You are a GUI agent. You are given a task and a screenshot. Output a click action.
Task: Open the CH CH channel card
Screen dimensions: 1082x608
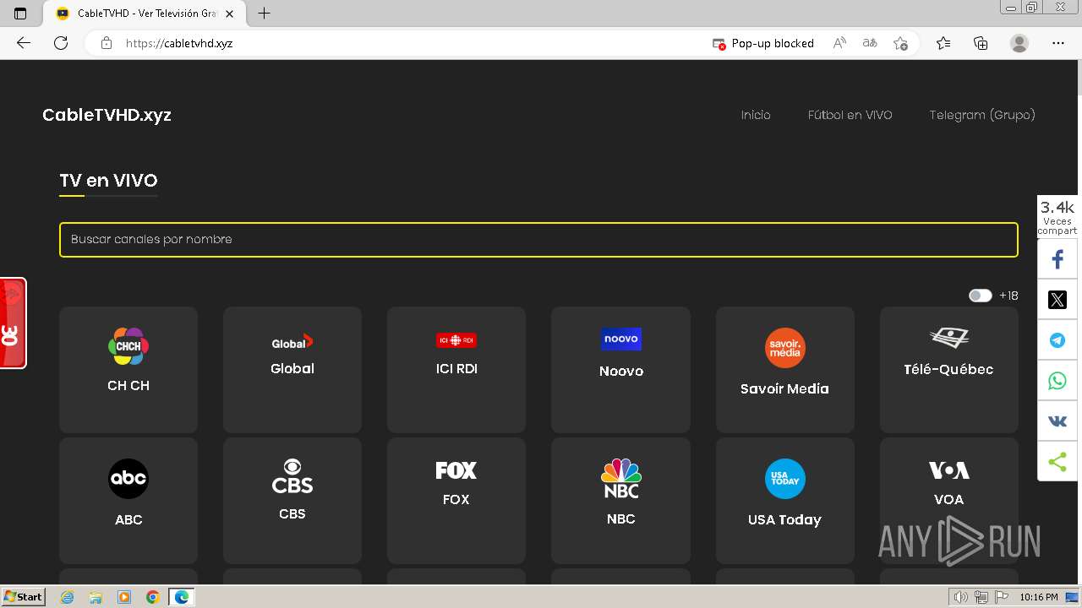pyautogui.click(x=128, y=370)
